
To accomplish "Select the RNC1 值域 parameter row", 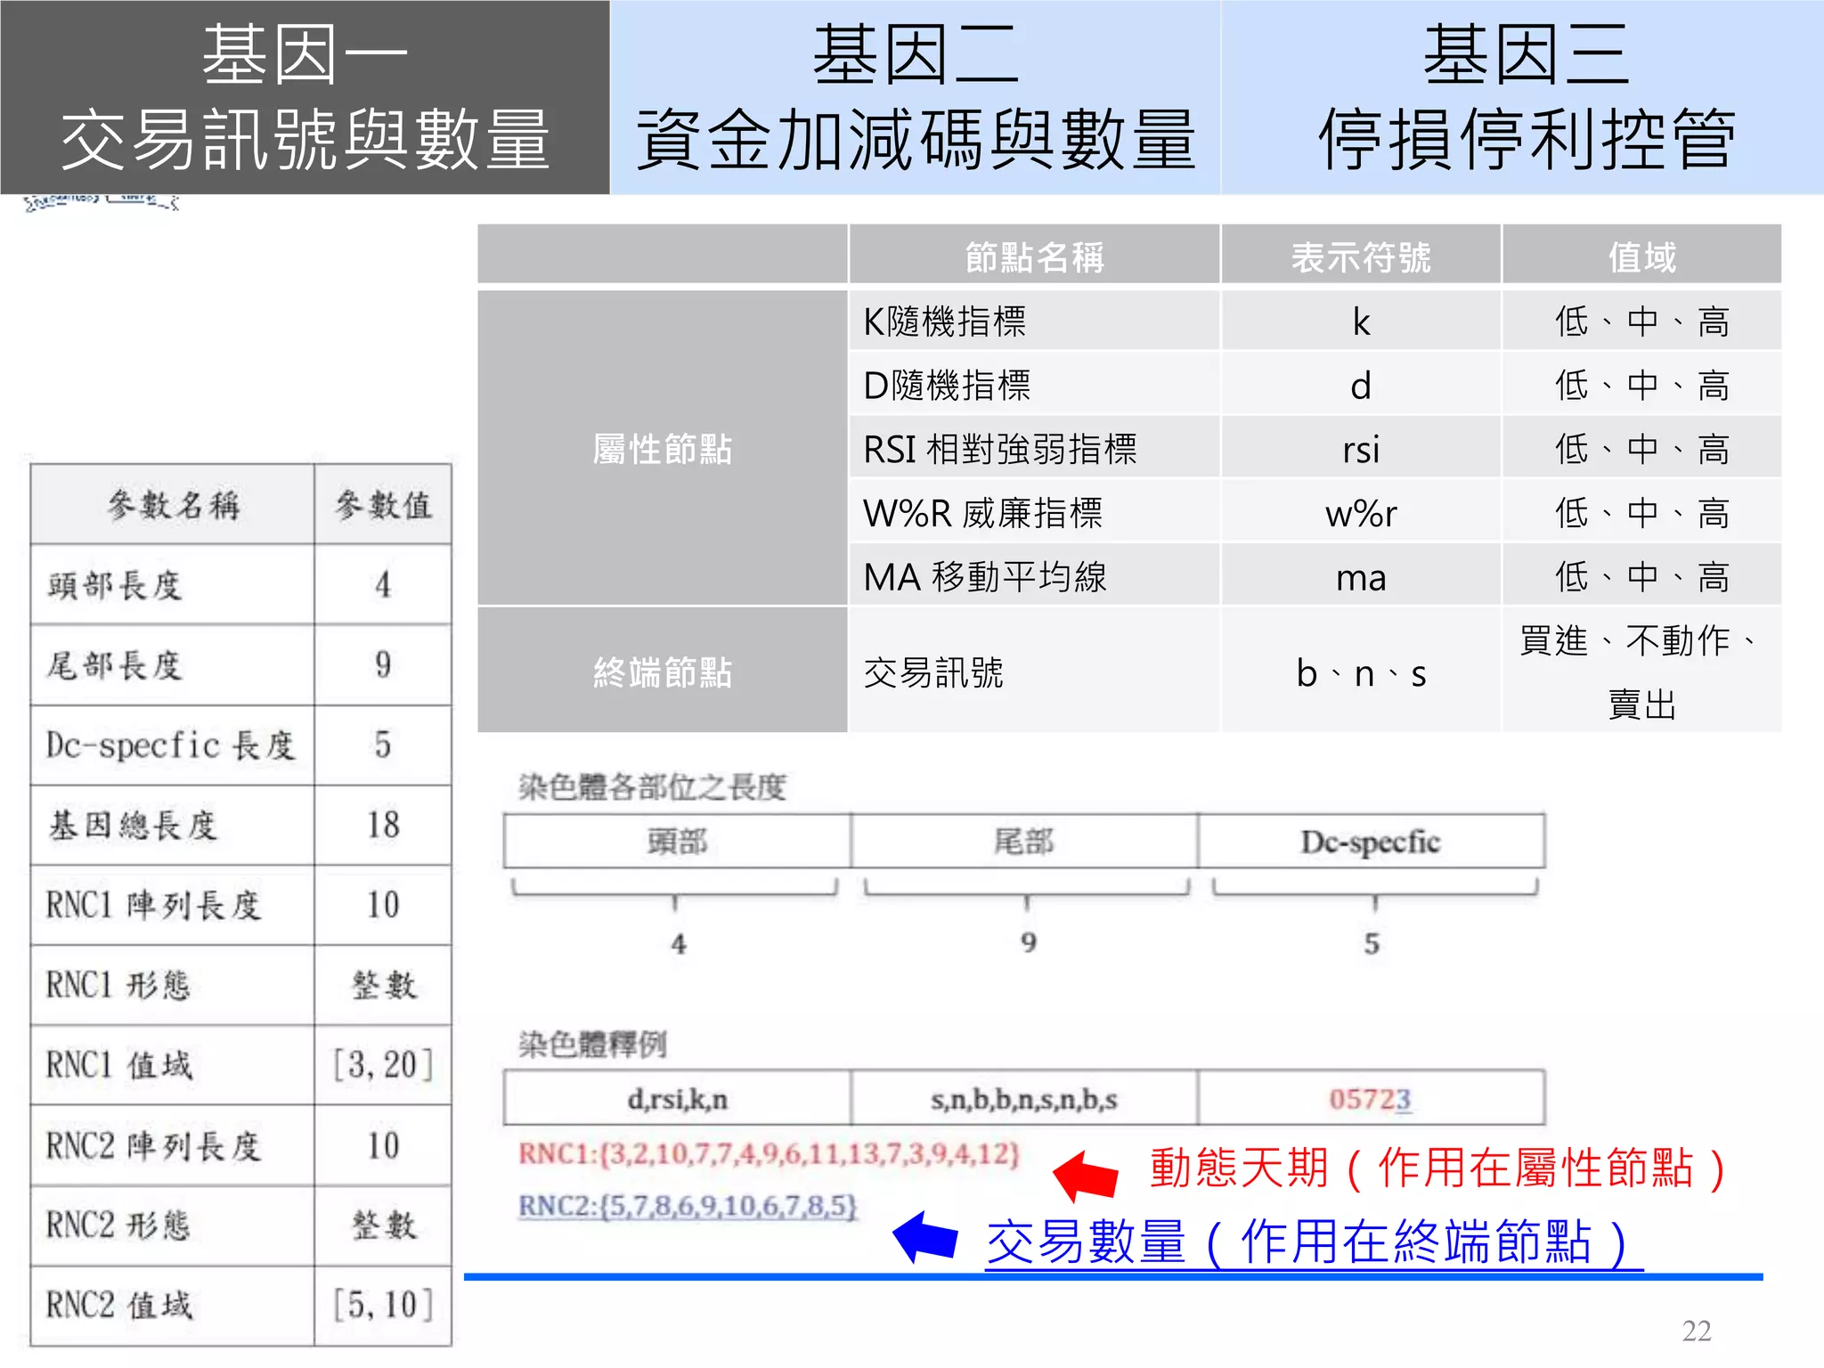I will point(241,1065).
